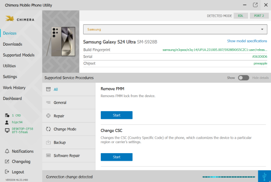Click the credits coin icon
This screenshot has width=271, height=182.
coord(7,115)
